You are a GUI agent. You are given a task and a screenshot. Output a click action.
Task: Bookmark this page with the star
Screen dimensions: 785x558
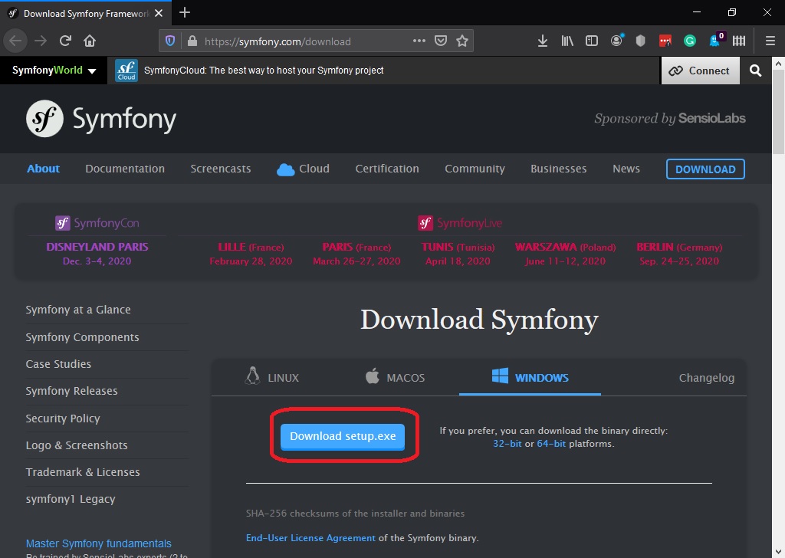pyautogui.click(x=462, y=41)
